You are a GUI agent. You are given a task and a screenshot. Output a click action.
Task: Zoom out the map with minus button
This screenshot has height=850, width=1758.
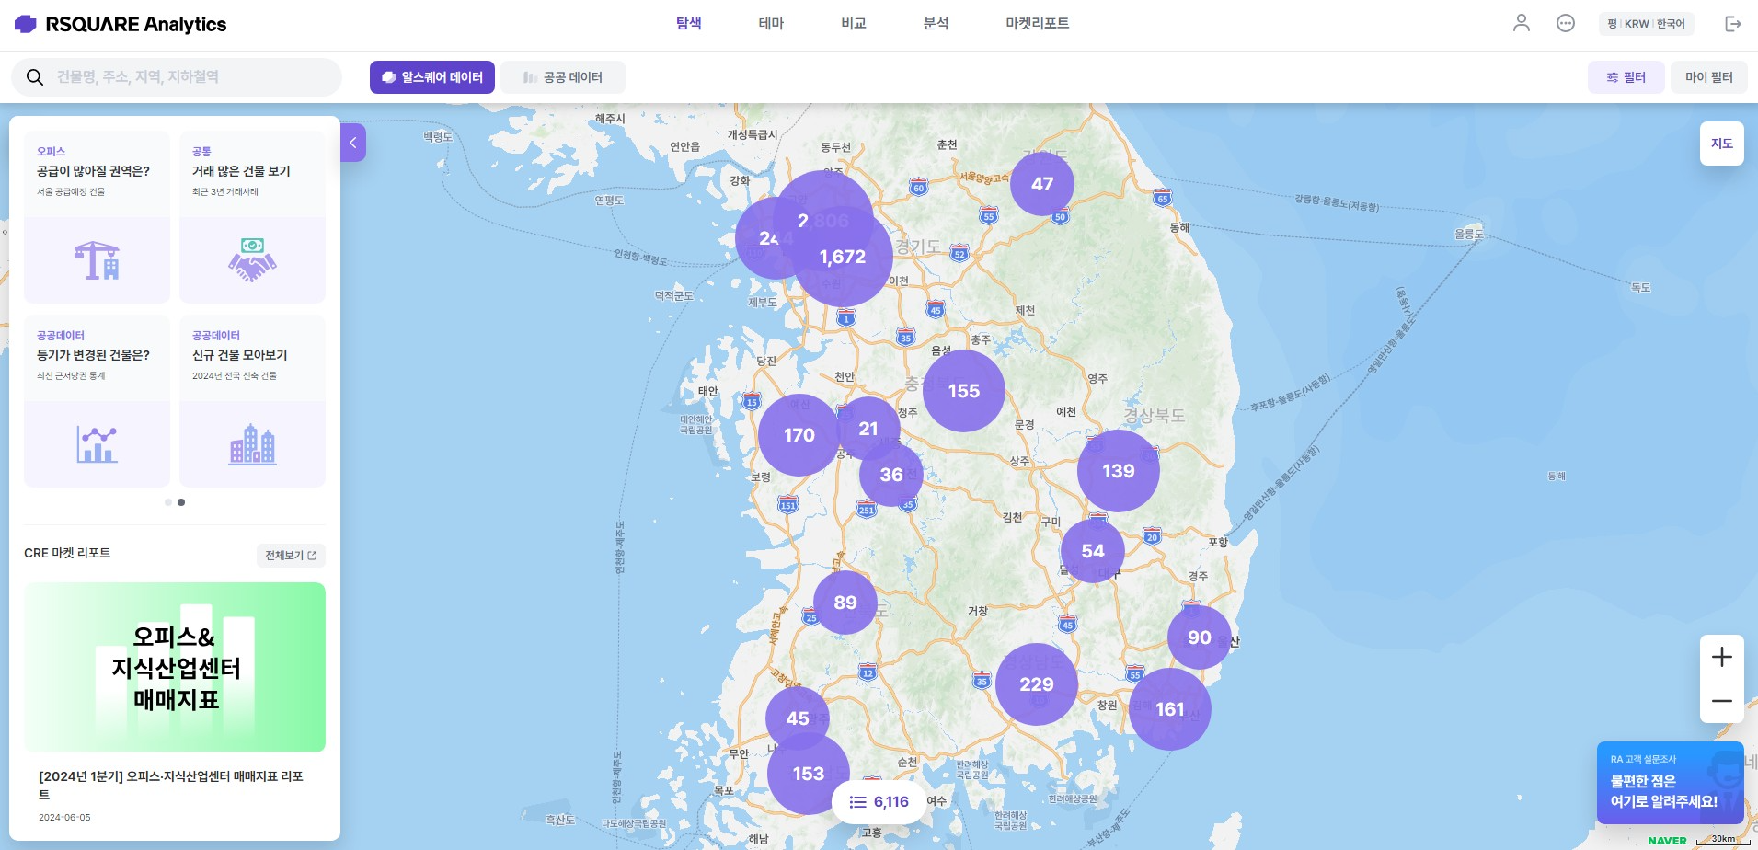(1721, 701)
